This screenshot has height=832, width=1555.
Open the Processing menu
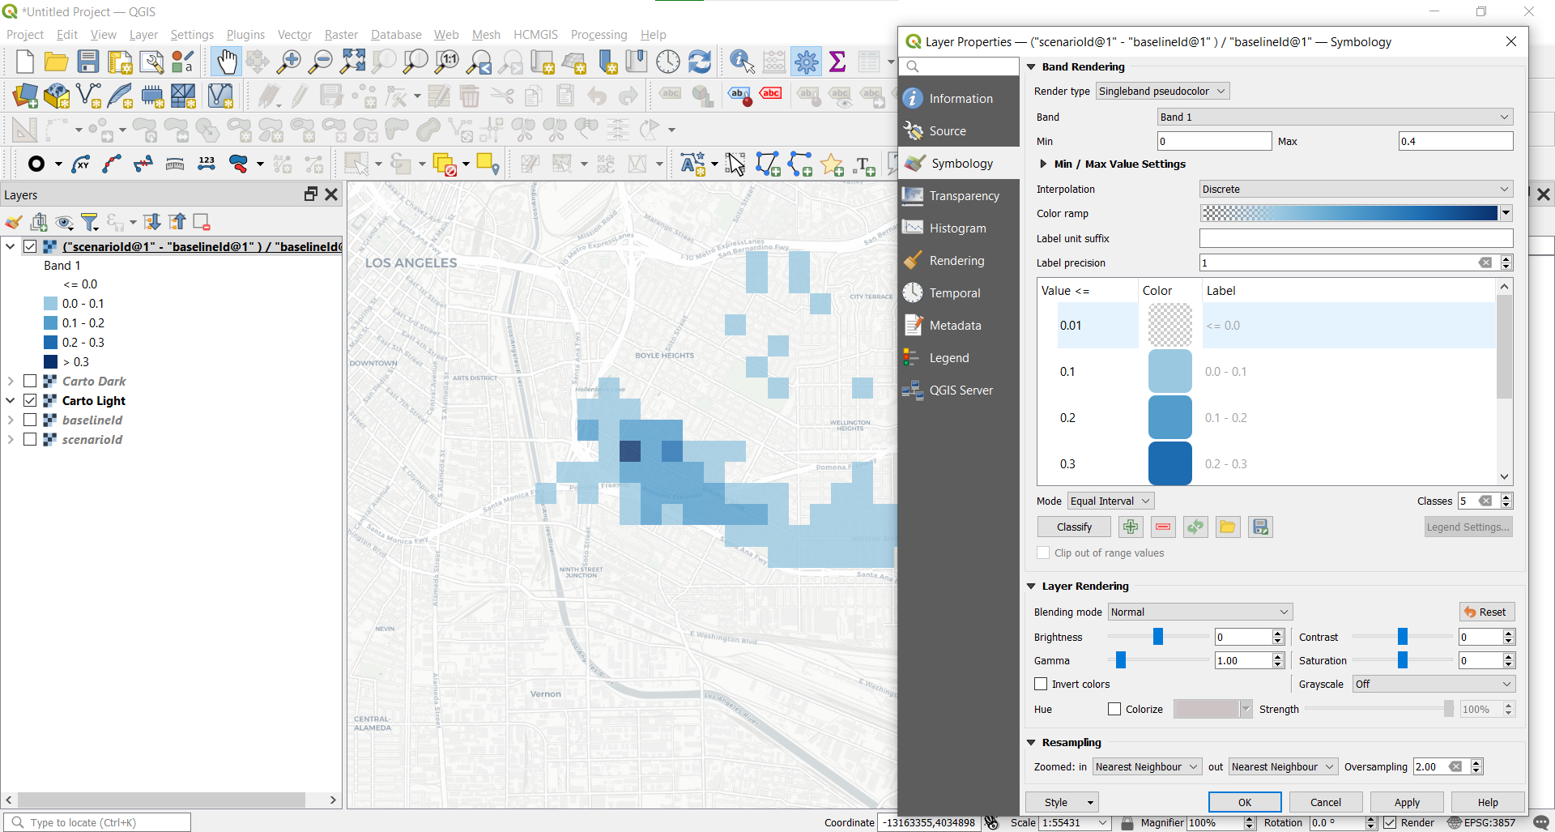tap(599, 35)
